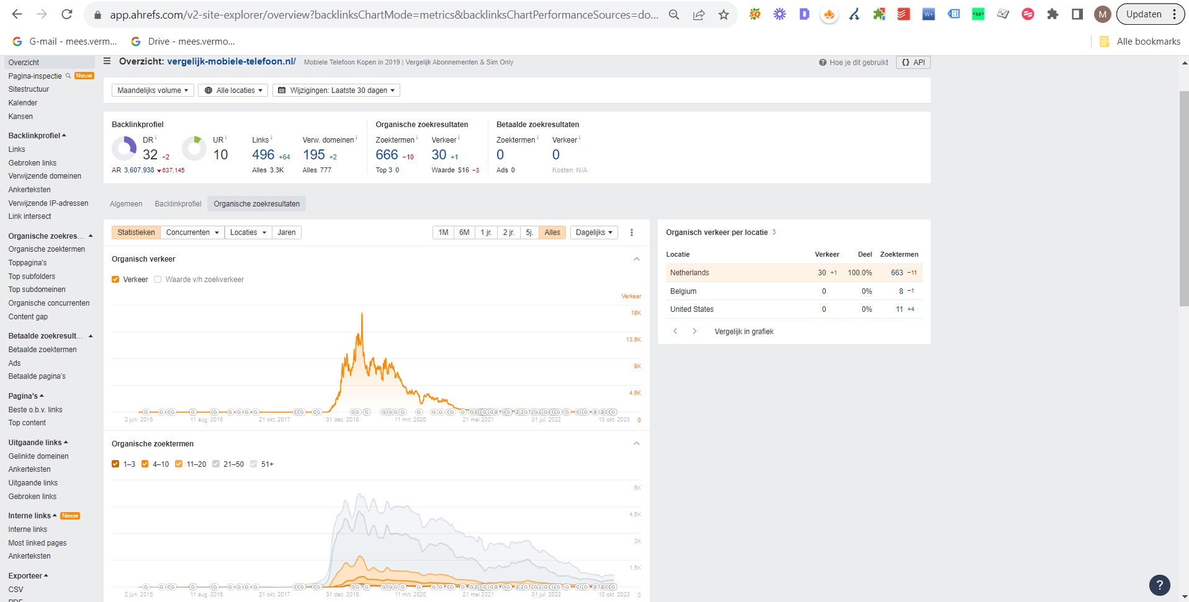The image size is (1189, 602).
Task: Bookmark this page with star icon
Action: tap(724, 15)
